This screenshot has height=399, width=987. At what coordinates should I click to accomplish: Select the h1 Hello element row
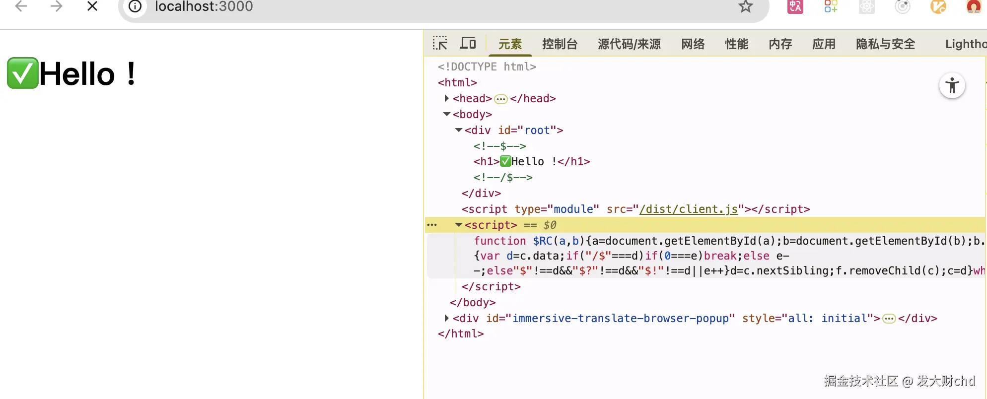pyautogui.click(x=532, y=162)
